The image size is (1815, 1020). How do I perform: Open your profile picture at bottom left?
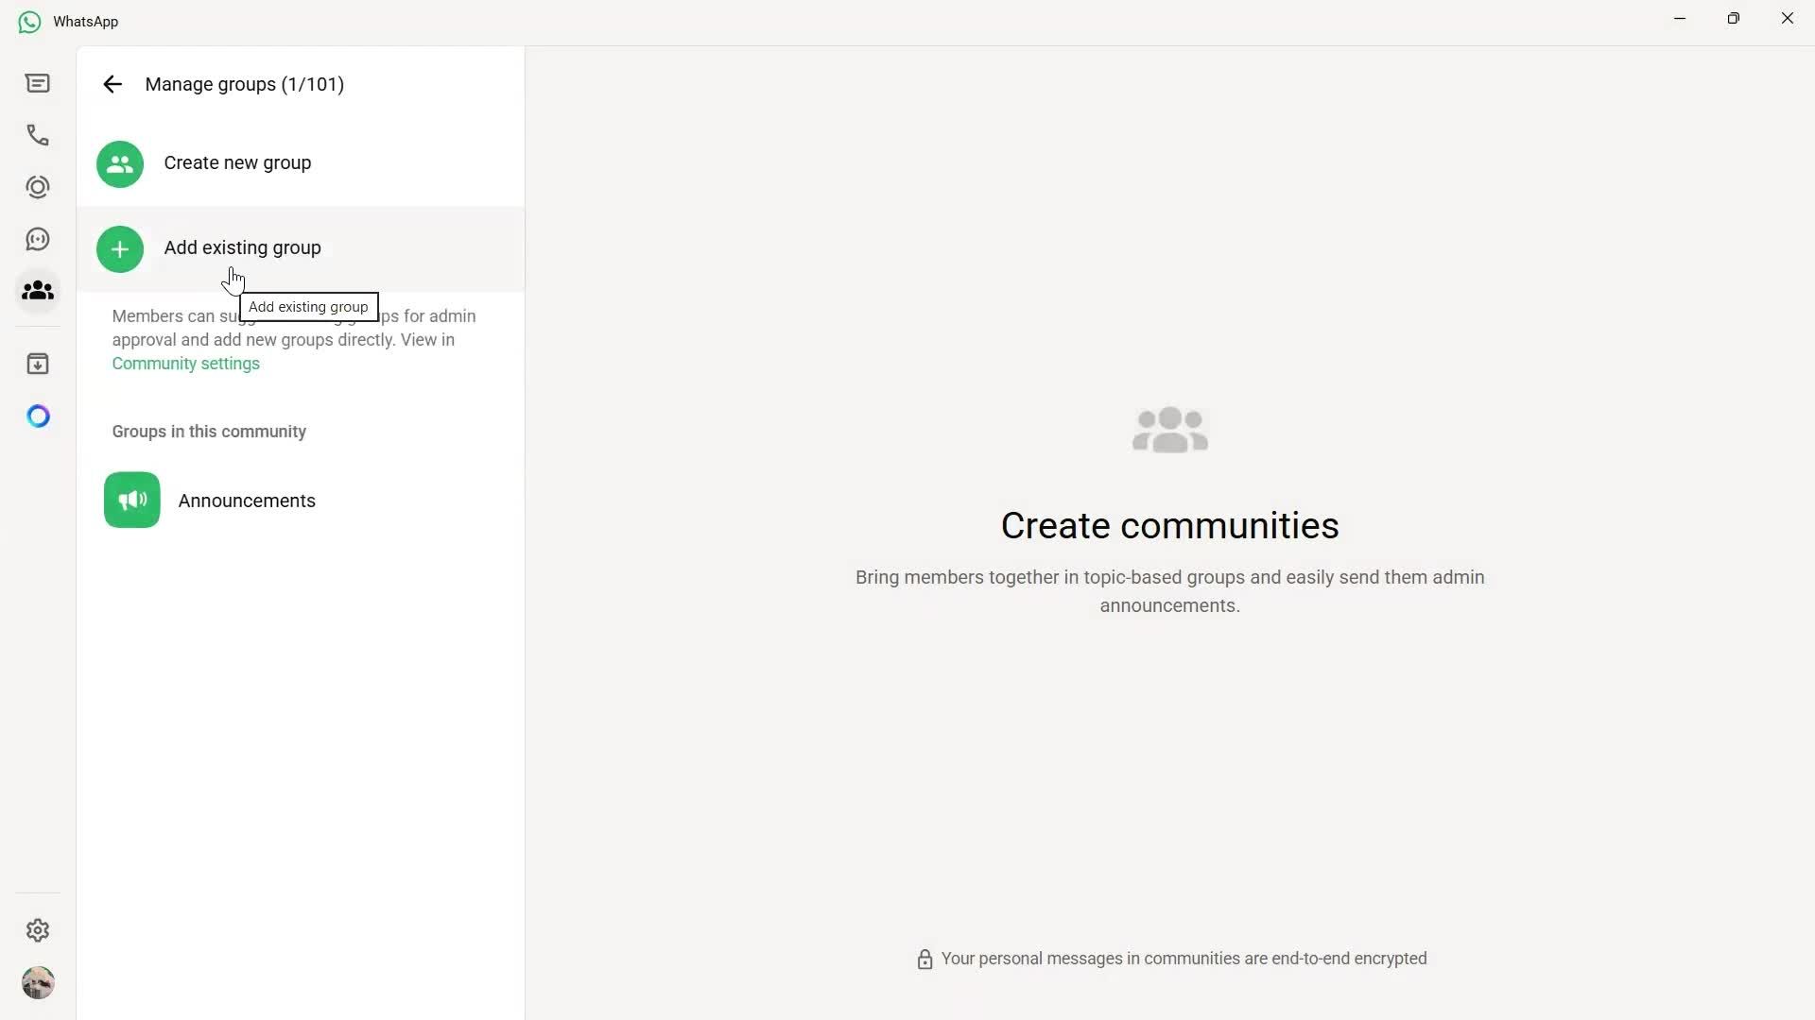[x=38, y=982]
